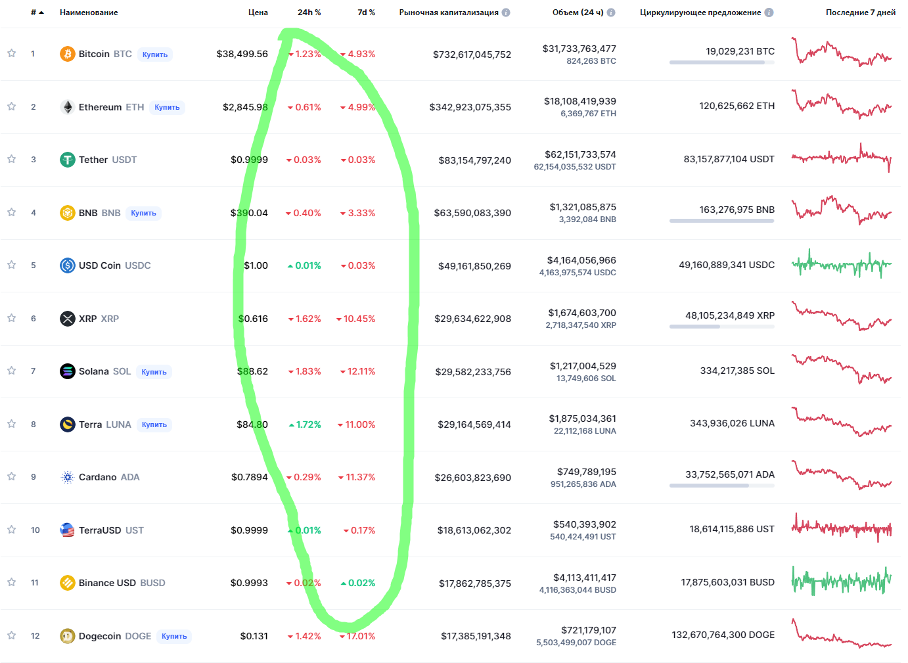Open Bitcoin 7-day sparkline chart

click(x=842, y=52)
